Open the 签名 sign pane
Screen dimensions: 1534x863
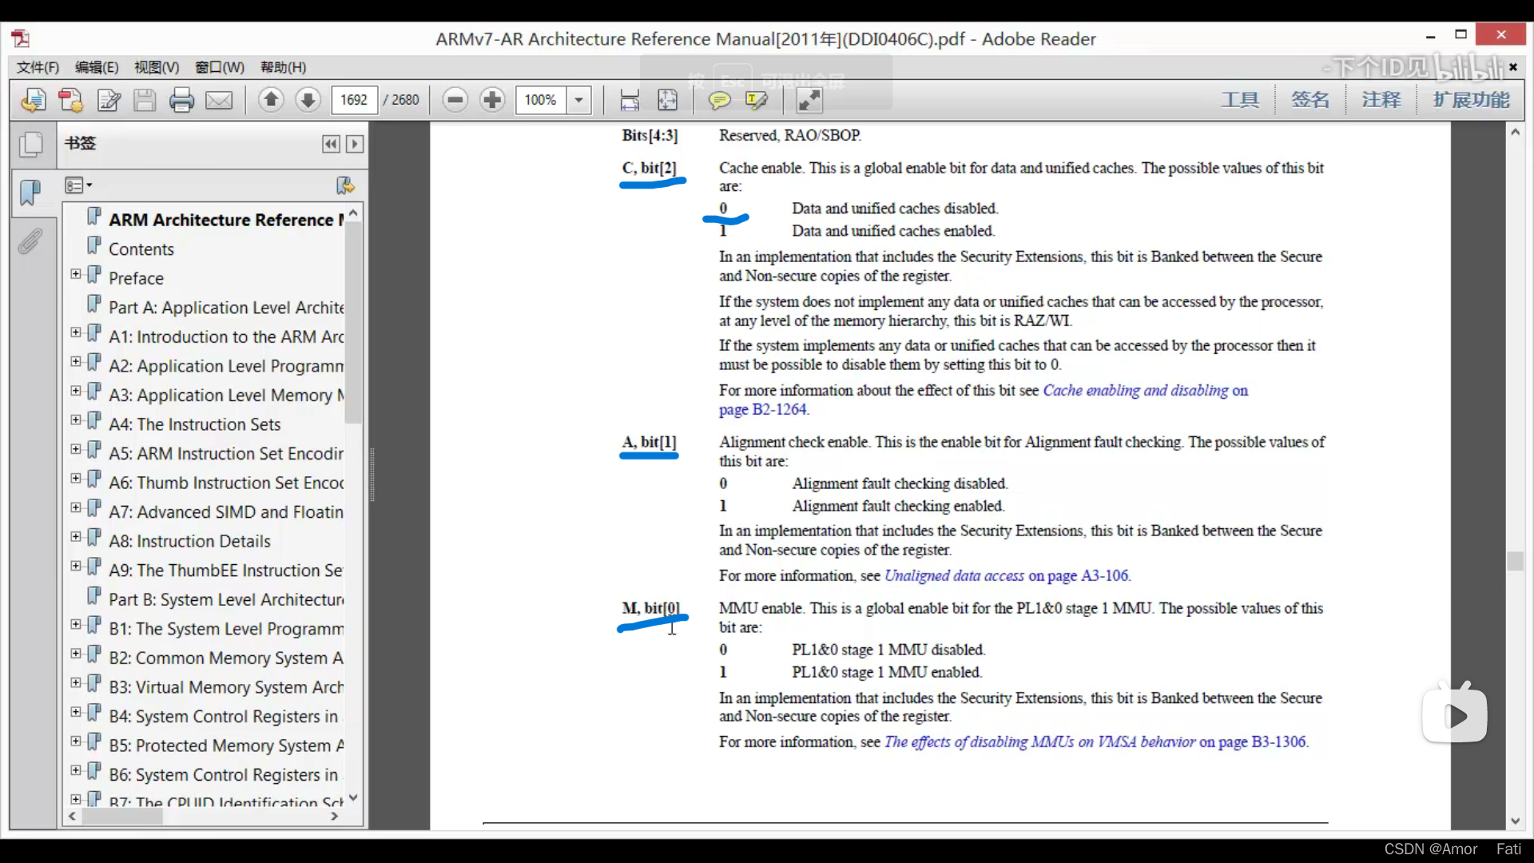click(x=1310, y=100)
